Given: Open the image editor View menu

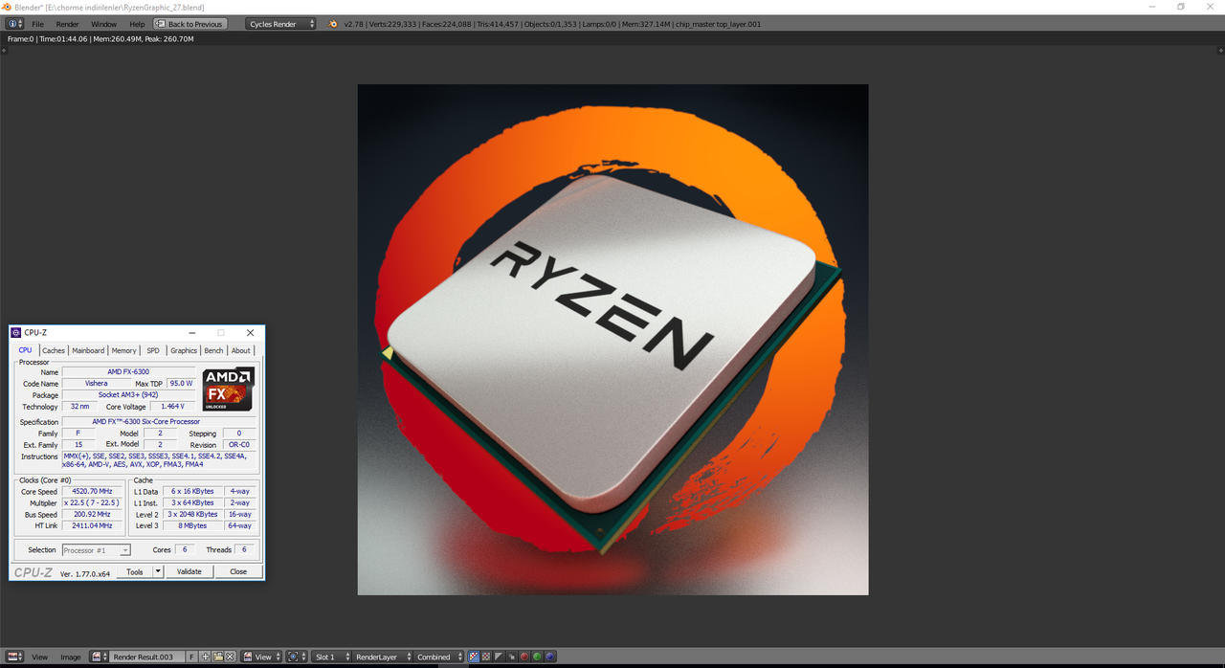Looking at the screenshot, I should click(x=39, y=657).
